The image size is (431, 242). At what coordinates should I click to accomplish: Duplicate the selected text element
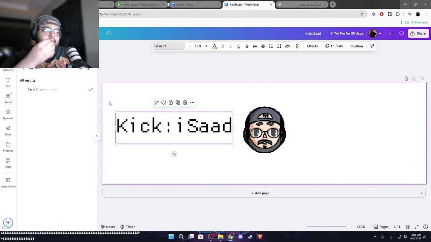(x=178, y=103)
